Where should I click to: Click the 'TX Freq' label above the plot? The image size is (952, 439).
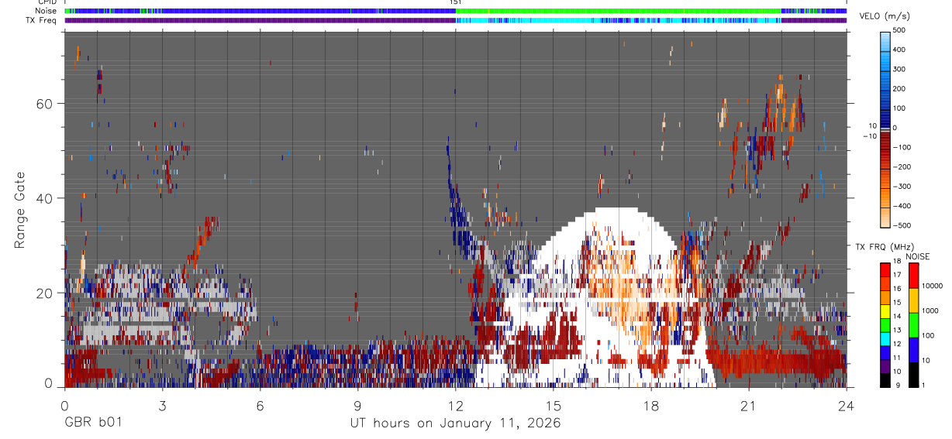(40, 20)
